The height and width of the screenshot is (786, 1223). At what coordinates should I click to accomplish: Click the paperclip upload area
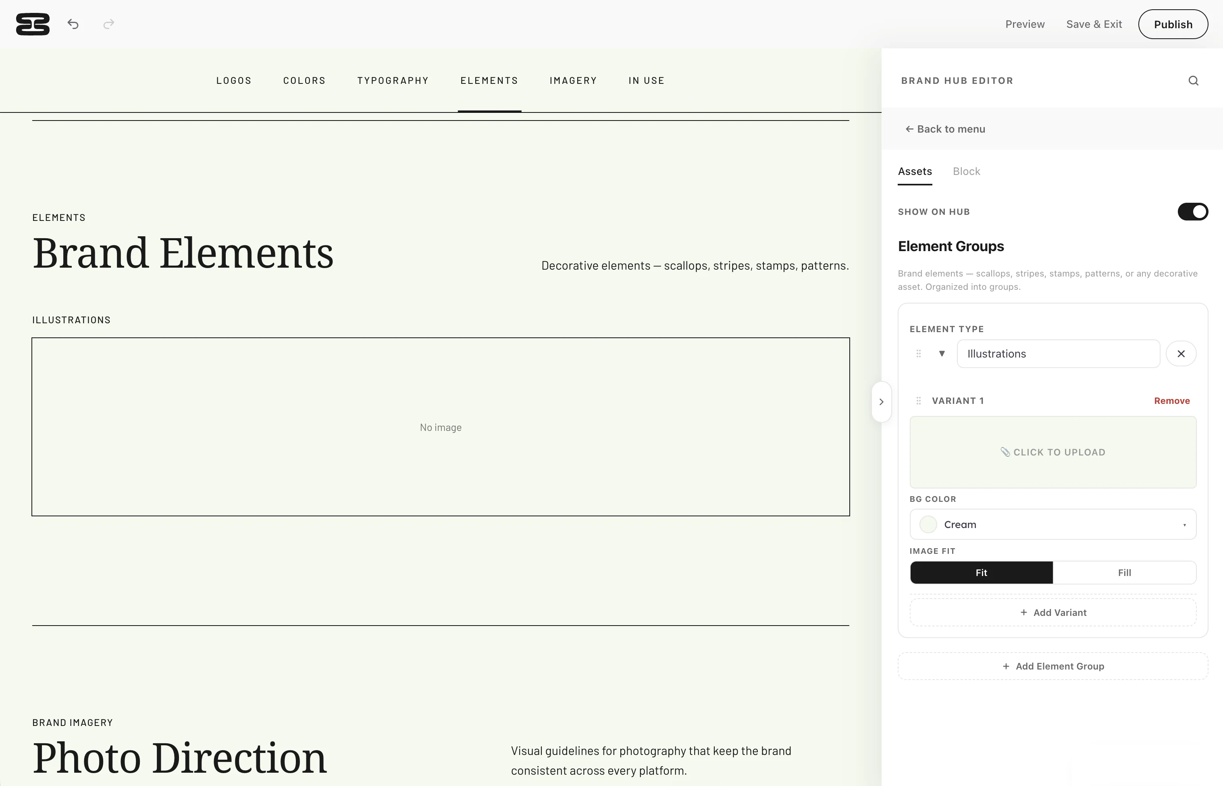click(x=1052, y=452)
